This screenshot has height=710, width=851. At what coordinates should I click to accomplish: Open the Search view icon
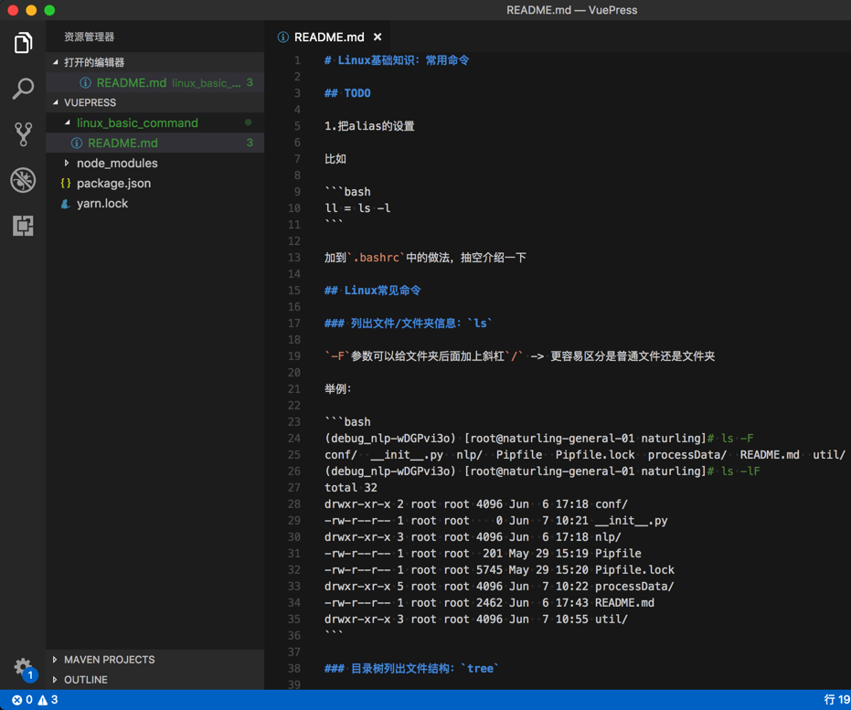(23, 89)
